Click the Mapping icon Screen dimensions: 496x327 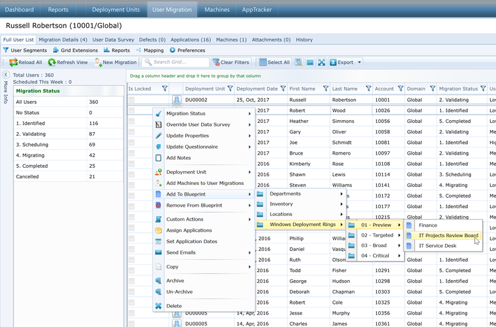tap(139, 50)
